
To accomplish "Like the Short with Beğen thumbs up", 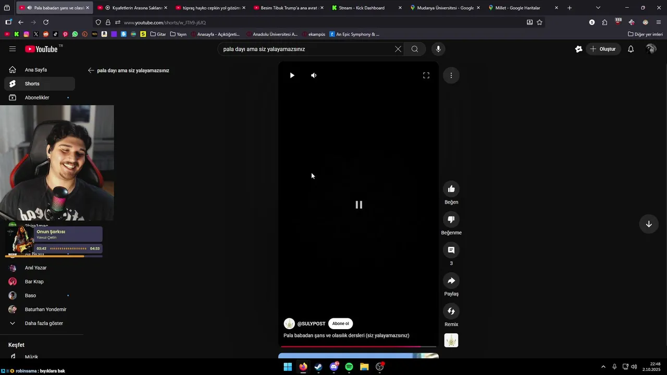I will [x=451, y=189].
